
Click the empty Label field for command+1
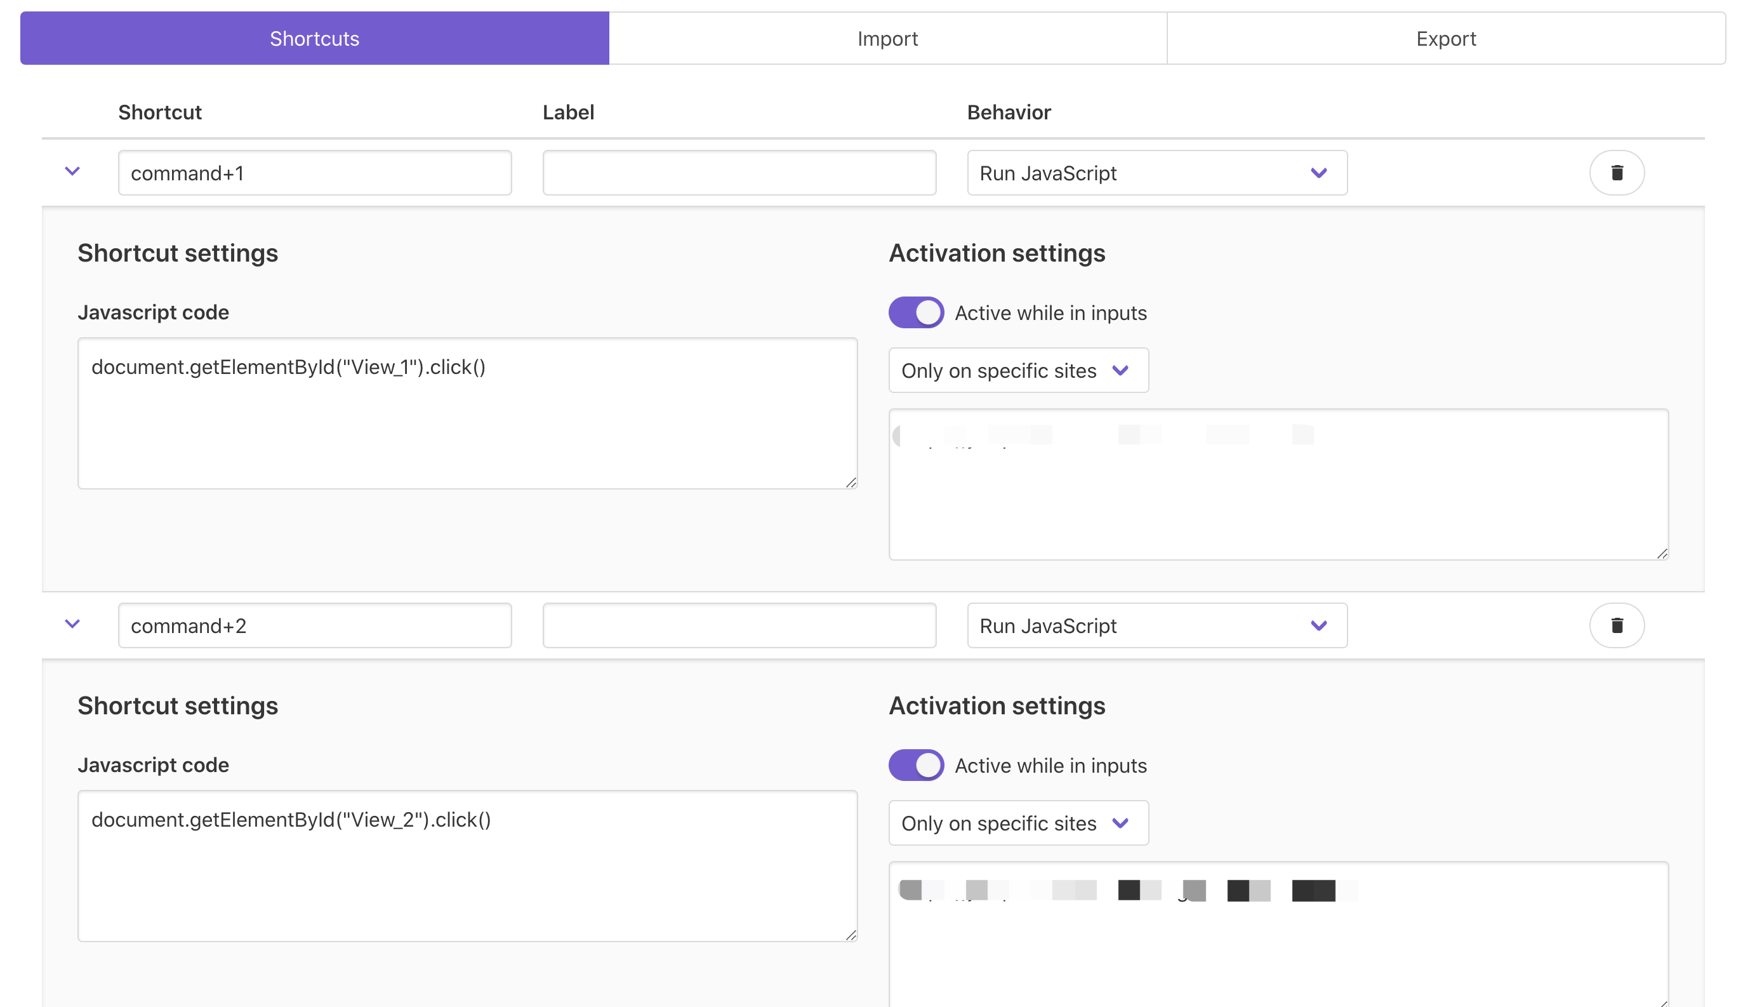(x=738, y=173)
